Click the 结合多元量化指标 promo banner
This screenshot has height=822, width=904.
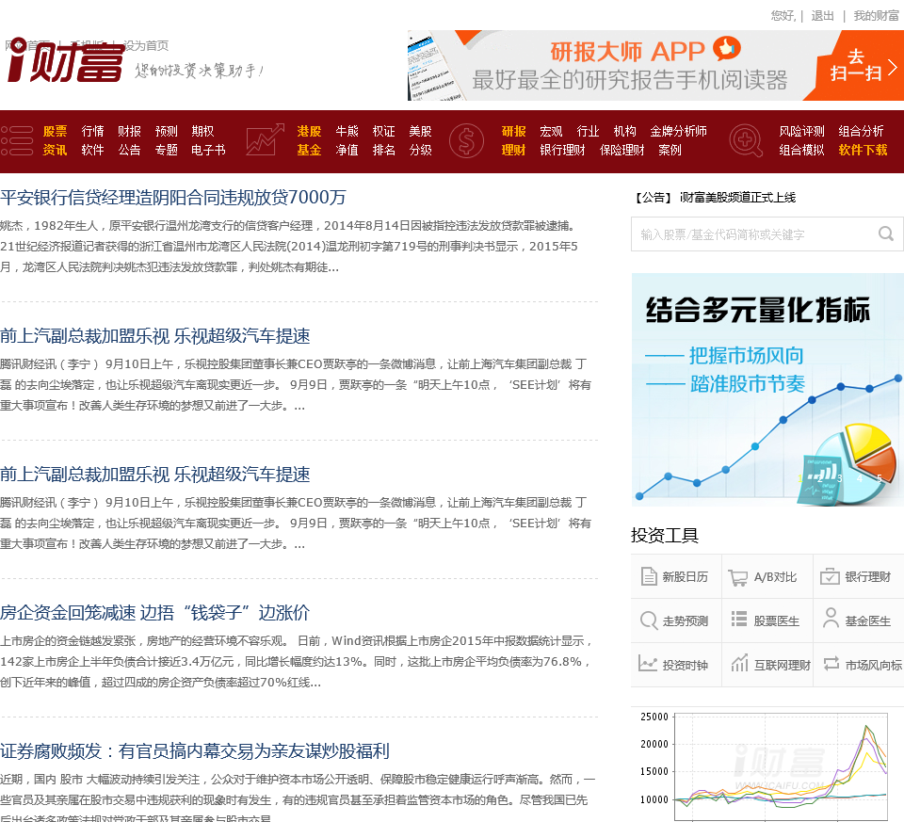767,390
